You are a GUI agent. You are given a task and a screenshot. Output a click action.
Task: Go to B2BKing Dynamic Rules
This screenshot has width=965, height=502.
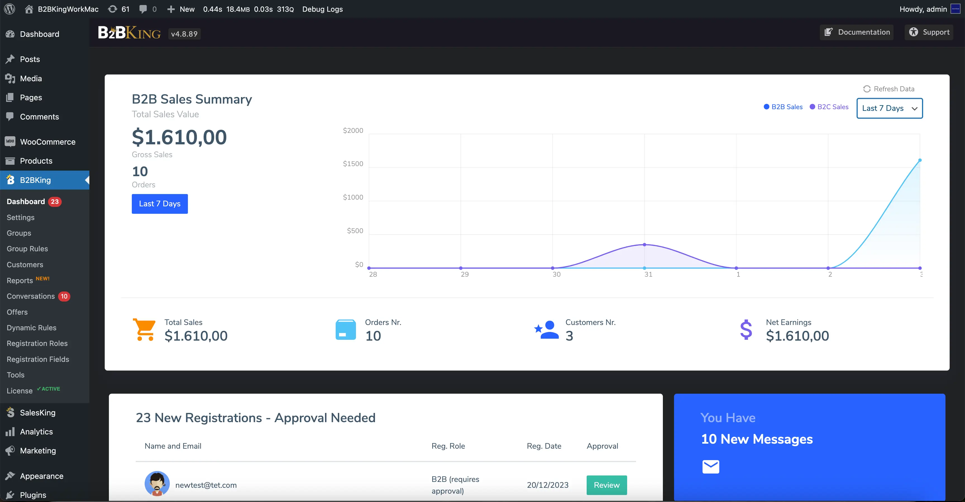tap(32, 328)
